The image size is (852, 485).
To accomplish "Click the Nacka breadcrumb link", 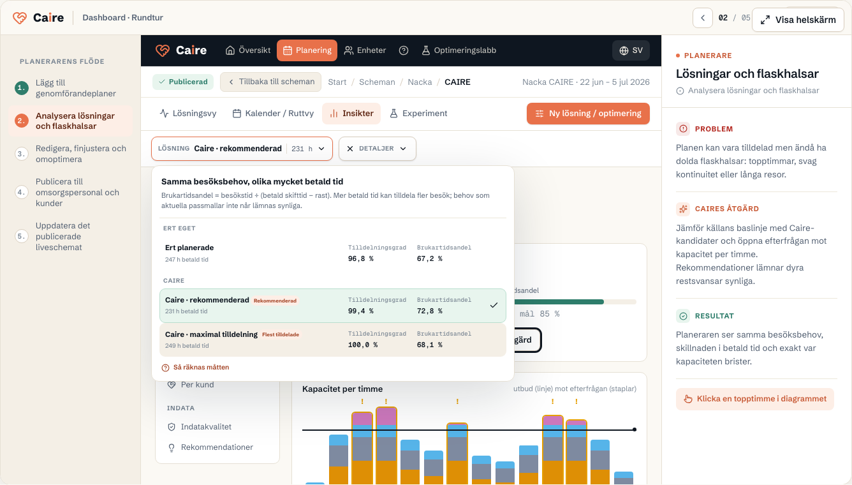I will click(420, 82).
